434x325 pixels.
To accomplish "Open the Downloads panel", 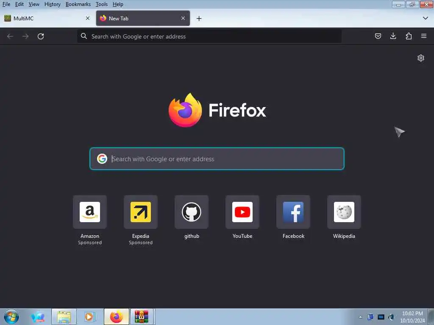I will 393,36.
